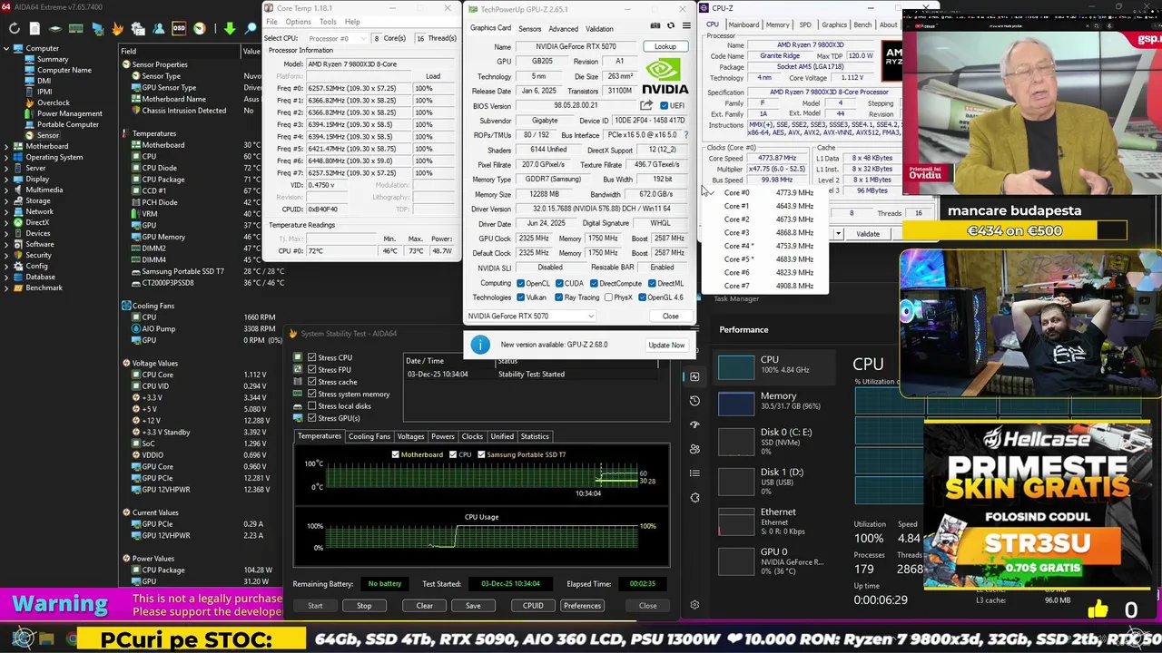Click the AIDA64 green download arrow icon
The height and width of the screenshot is (653, 1162).
click(230, 28)
